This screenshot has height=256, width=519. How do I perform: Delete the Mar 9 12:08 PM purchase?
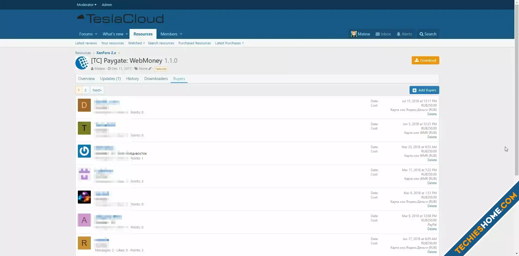(x=432, y=229)
